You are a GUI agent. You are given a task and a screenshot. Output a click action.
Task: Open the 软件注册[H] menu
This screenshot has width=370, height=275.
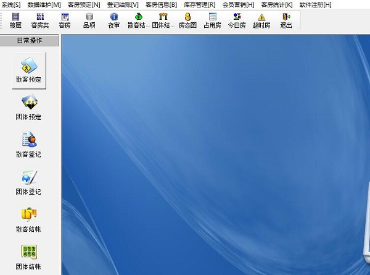(316, 5)
